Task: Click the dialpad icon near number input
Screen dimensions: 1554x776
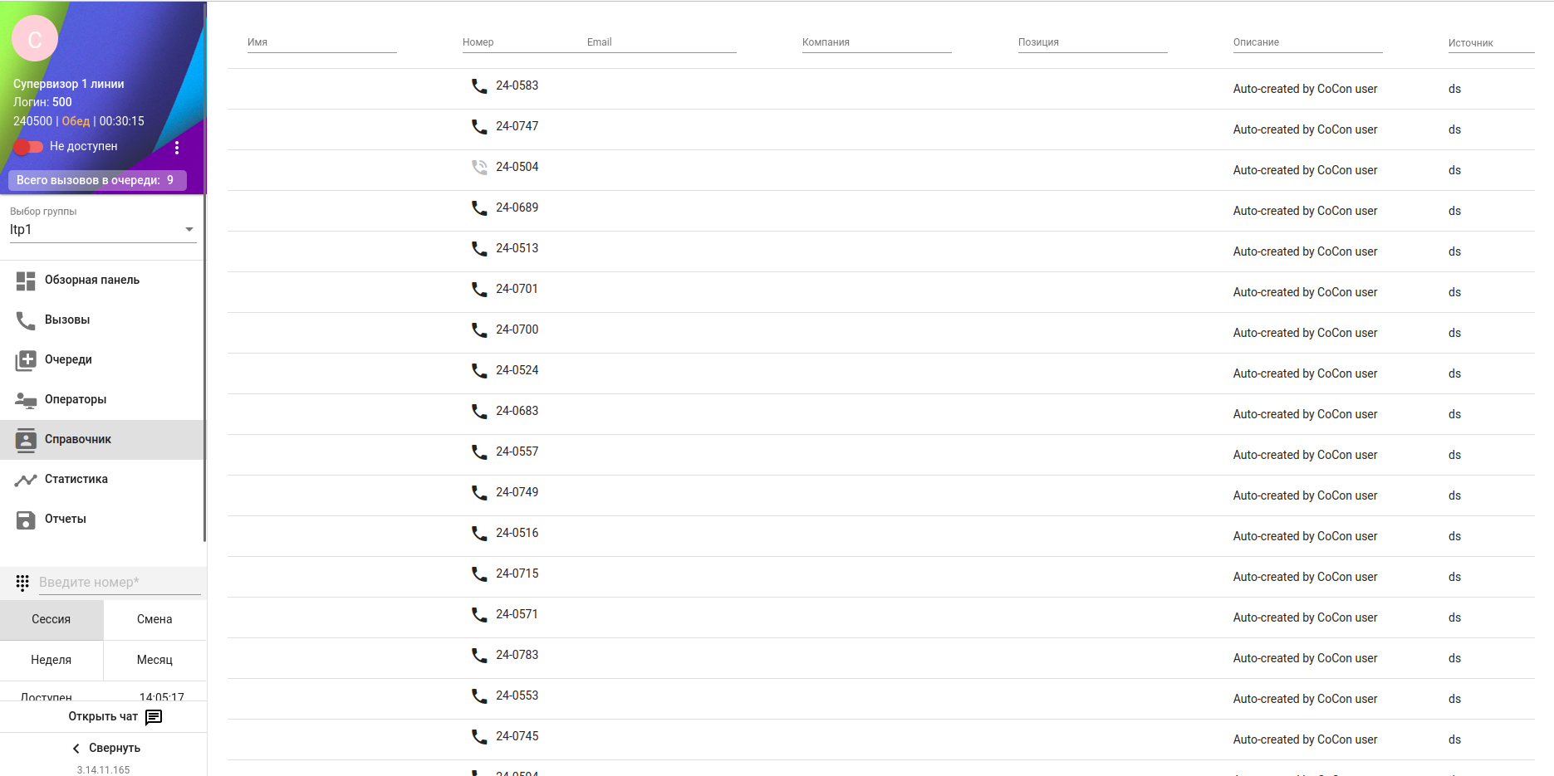Action: (x=22, y=583)
